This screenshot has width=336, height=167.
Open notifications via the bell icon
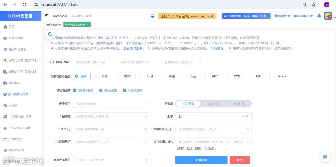(x=319, y=16)
